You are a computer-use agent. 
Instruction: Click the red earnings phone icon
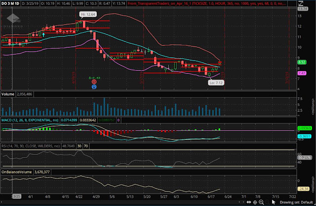point(94,82)
